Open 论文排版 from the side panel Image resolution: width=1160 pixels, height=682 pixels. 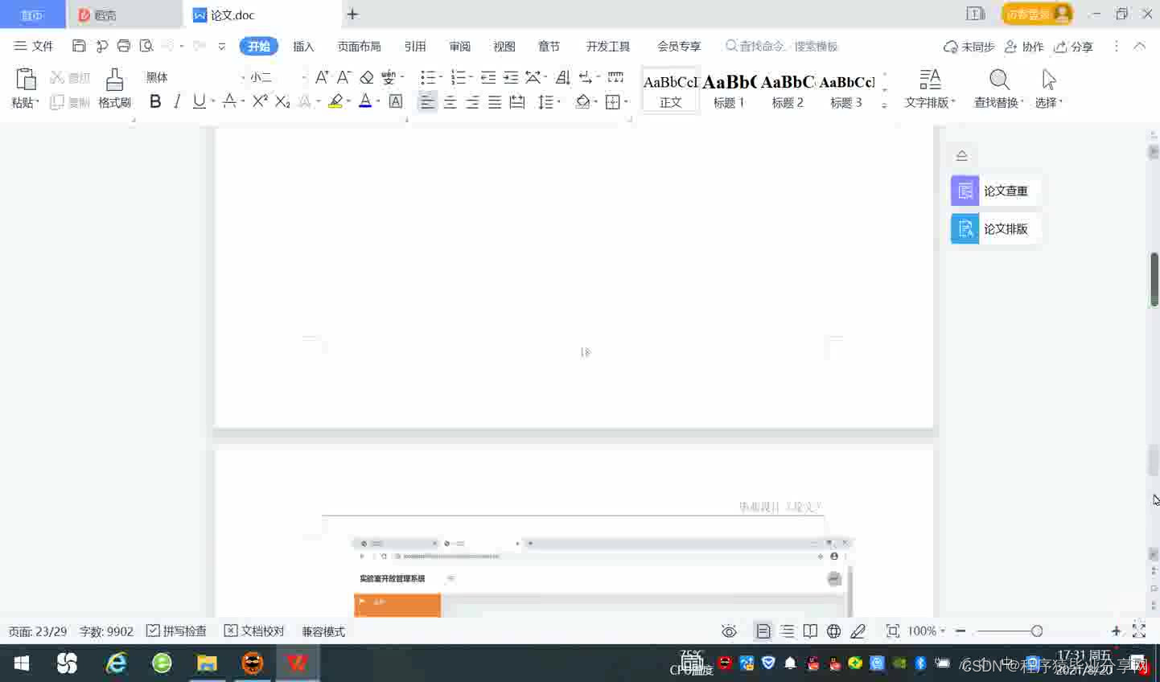click(995, 228)
